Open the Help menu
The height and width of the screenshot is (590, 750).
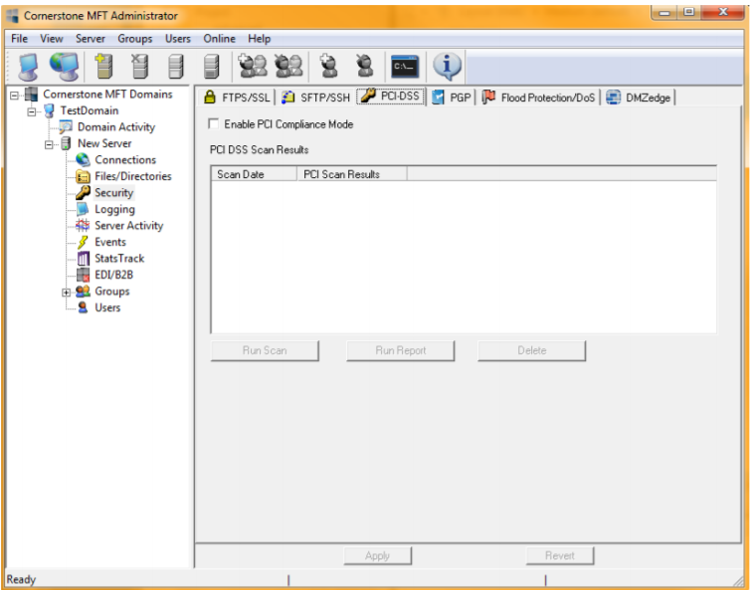coord(259,39)
